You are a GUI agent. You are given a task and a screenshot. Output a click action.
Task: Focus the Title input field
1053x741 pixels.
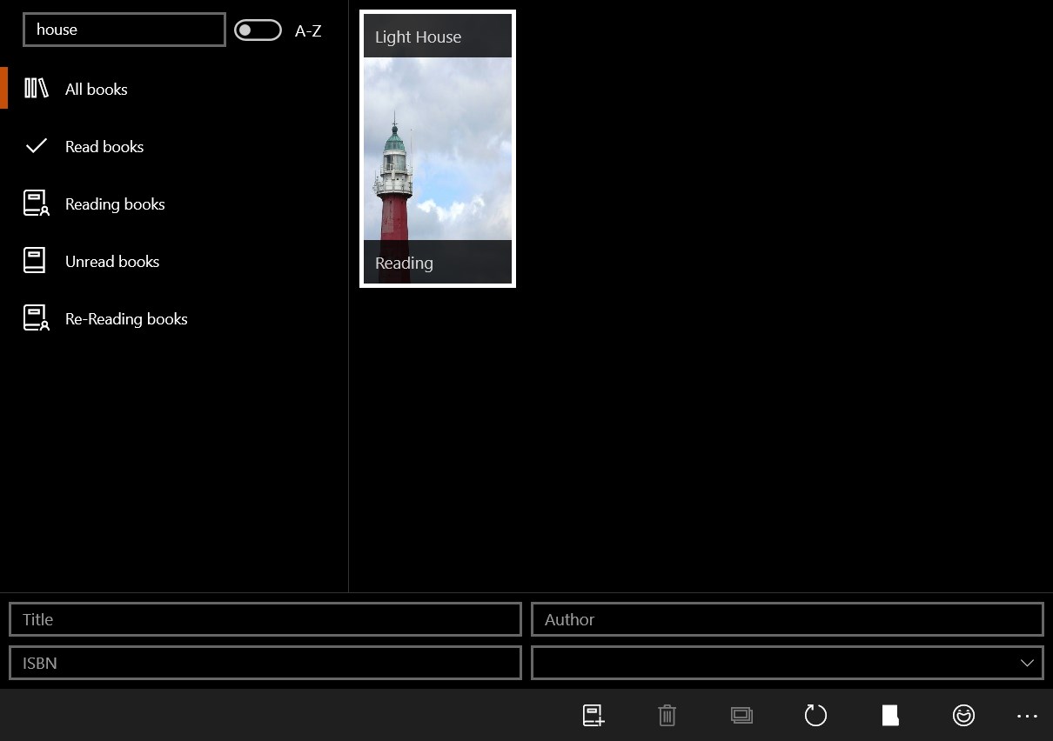[x=265, y=619]
